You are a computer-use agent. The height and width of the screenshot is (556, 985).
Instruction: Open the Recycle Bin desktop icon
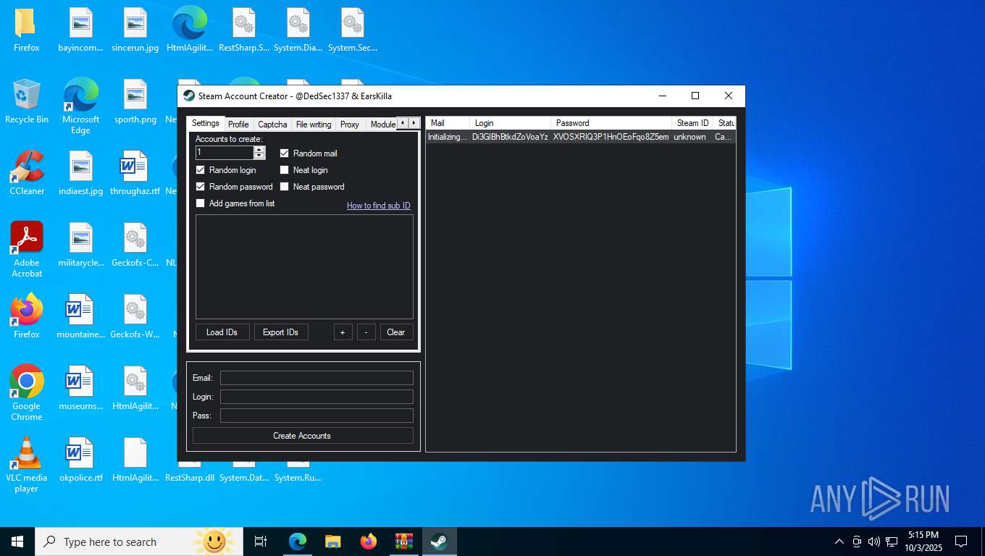coord(27,101)
